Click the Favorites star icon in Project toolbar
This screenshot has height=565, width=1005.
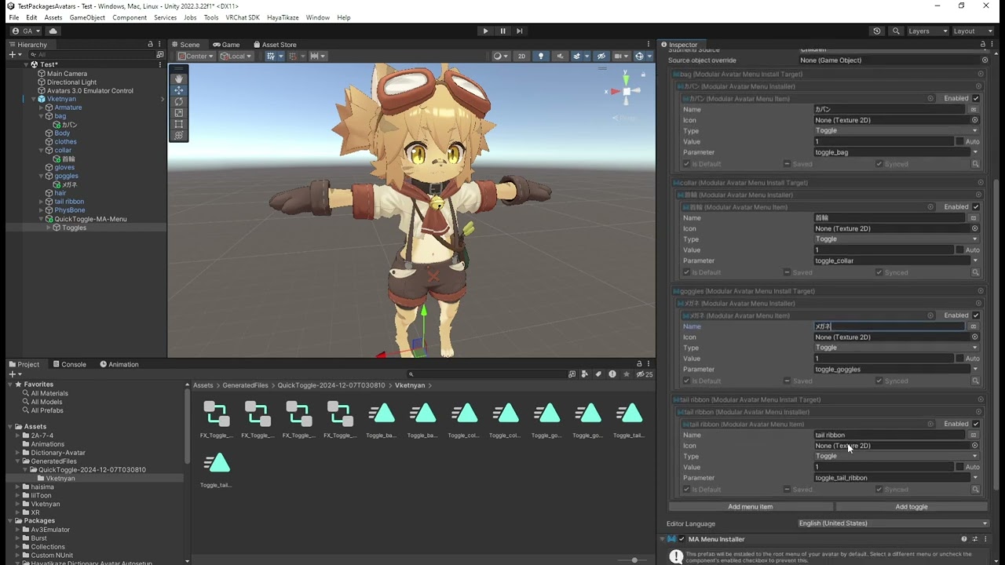tap(626, 374)
